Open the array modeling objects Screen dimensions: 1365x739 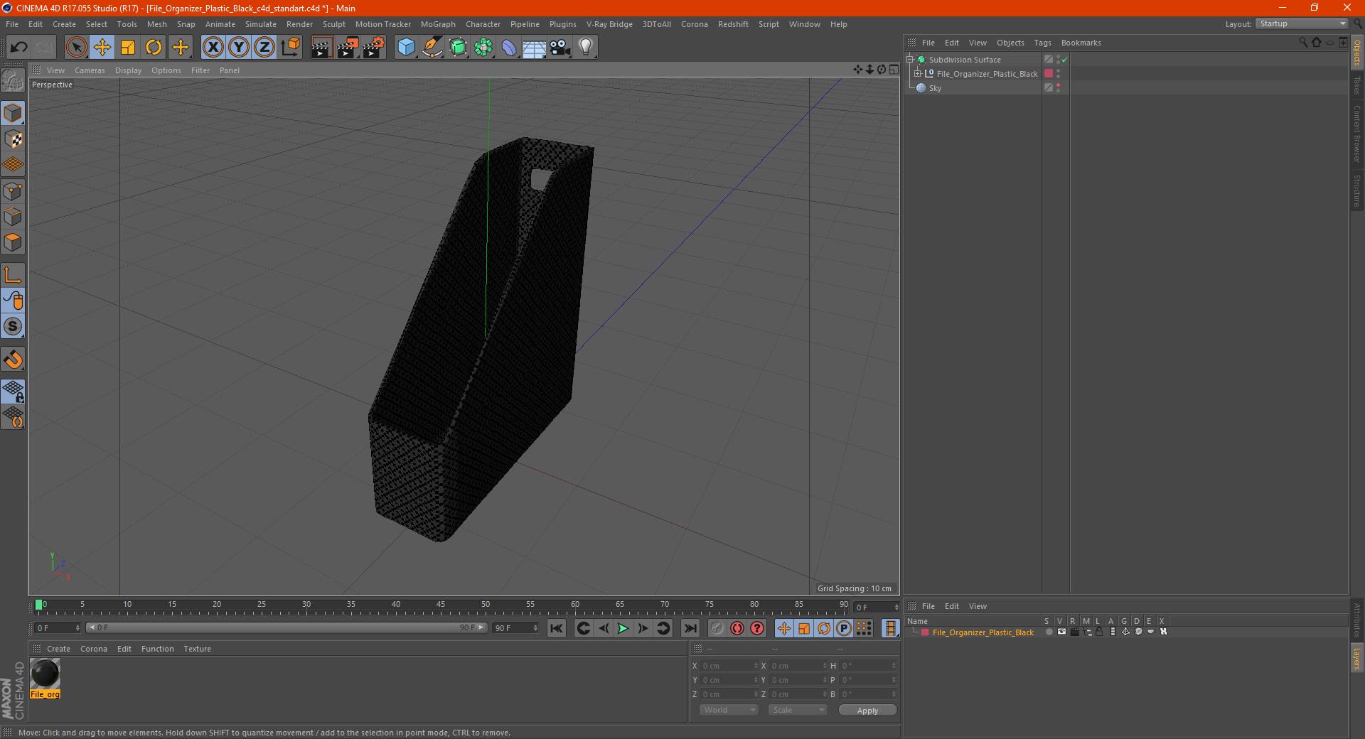[483, 48]
